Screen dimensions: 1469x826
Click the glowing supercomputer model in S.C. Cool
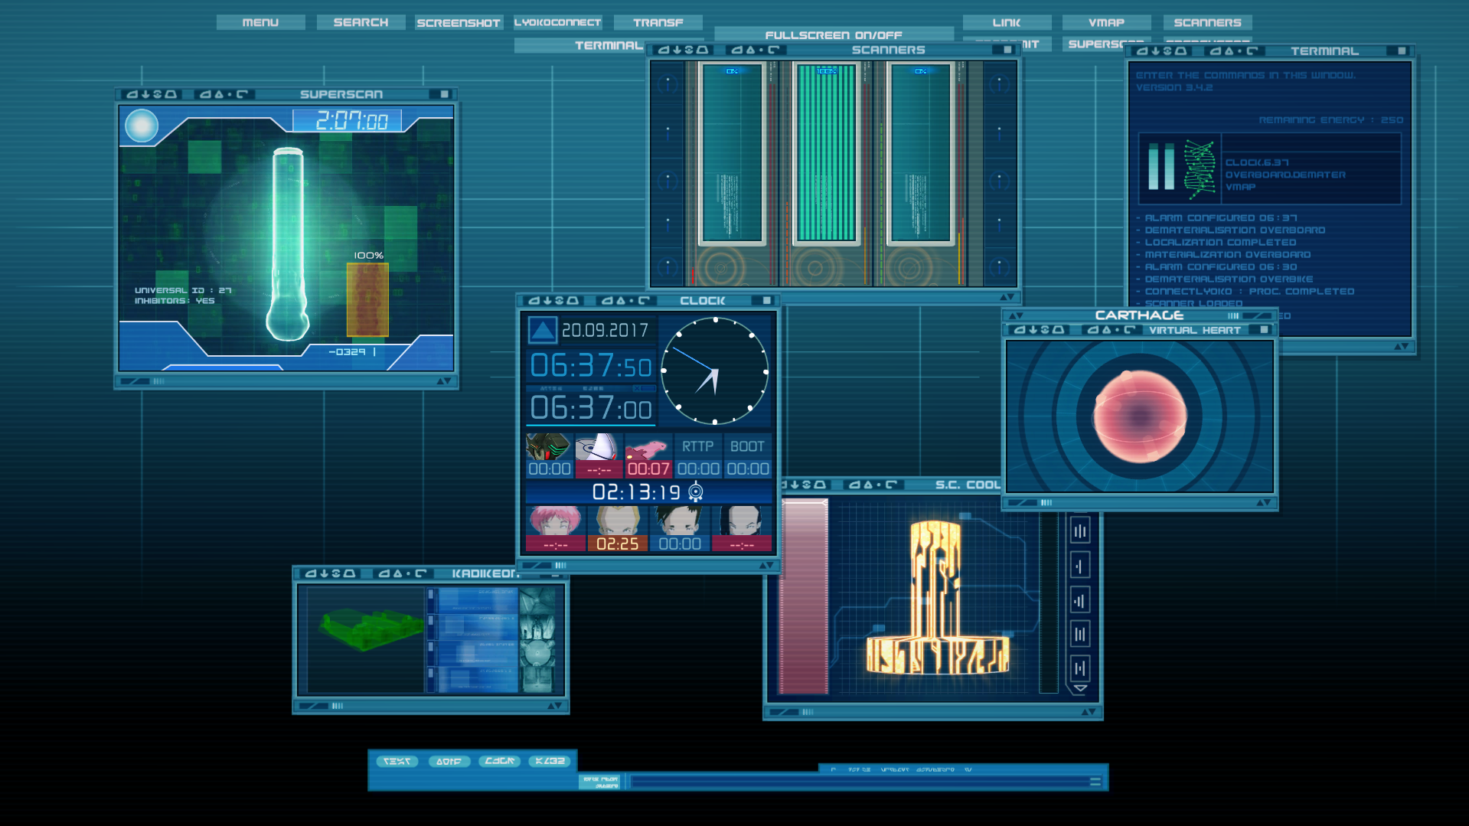pos(937,597)
